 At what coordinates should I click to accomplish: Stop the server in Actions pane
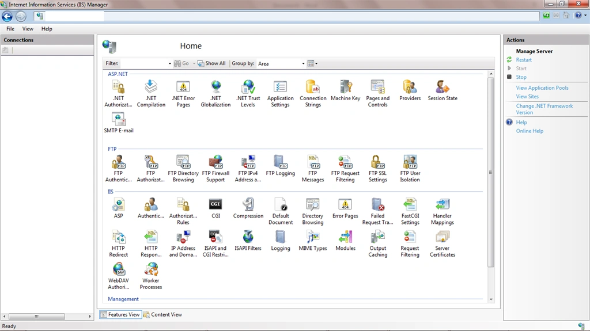[x=521, y=77]
